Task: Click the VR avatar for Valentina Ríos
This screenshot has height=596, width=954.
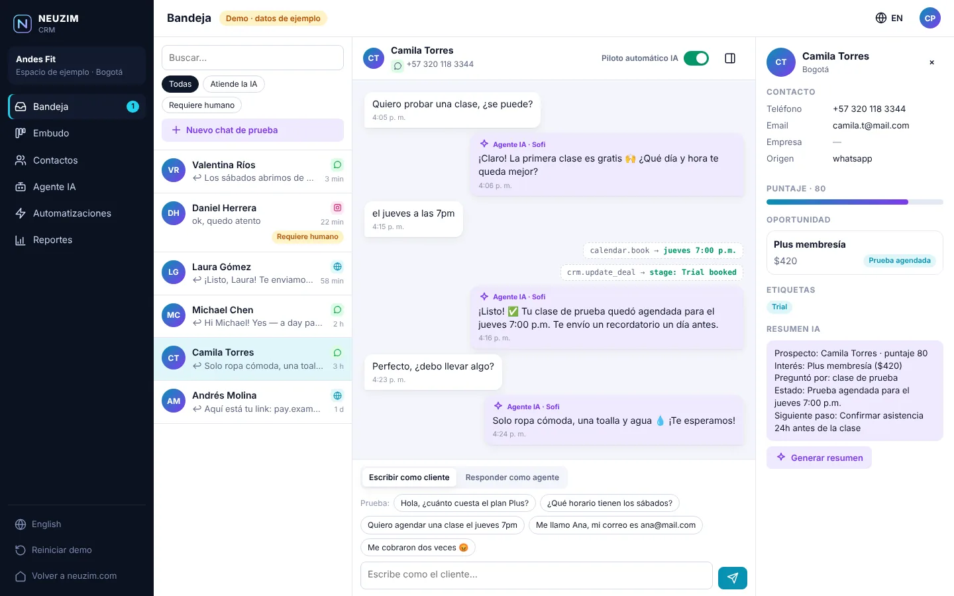Action: pos(174,170)
